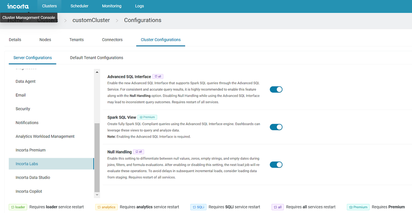Click the orange analytics legend badge
This screenshot has height=213, width=412.
click(106, 207)
